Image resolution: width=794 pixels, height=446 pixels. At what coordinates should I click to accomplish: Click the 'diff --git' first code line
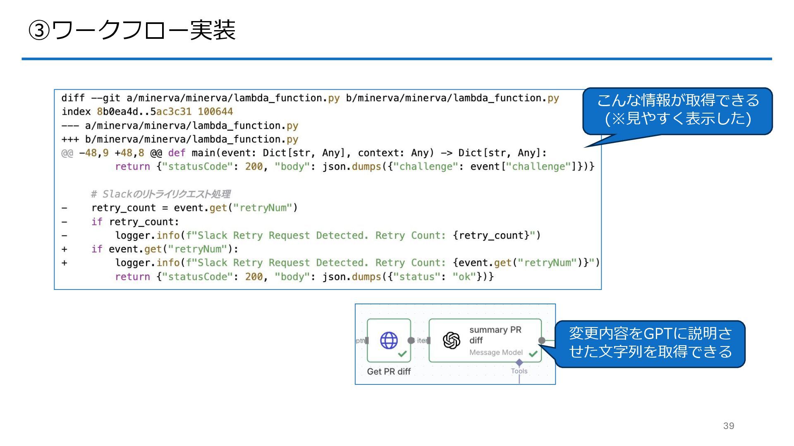tap(310, 98)
